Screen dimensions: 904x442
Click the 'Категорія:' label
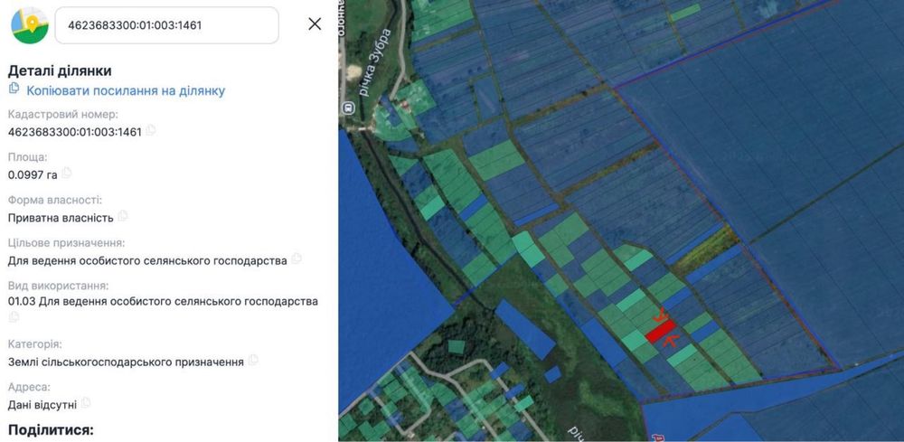34,344
